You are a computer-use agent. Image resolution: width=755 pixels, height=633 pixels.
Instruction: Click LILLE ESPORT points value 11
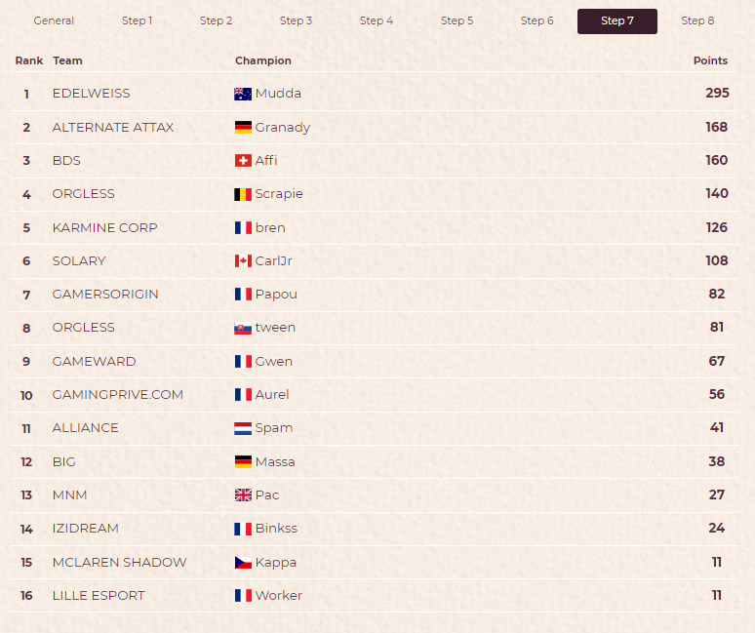tap(717, 596)
